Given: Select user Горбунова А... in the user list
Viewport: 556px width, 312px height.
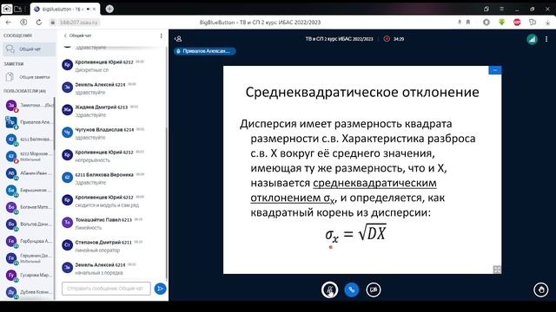Looking at the screenshot, I should (x=29, y=241).
